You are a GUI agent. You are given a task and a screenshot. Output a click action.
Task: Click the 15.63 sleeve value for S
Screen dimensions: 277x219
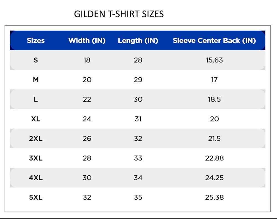pyautogui.click(x=214, y=60)
